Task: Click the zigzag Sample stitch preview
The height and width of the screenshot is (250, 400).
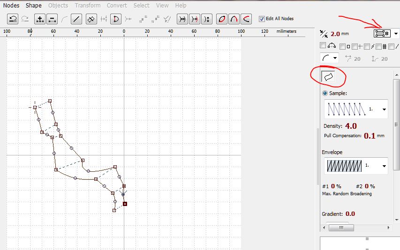Action: tap(347, 109)
